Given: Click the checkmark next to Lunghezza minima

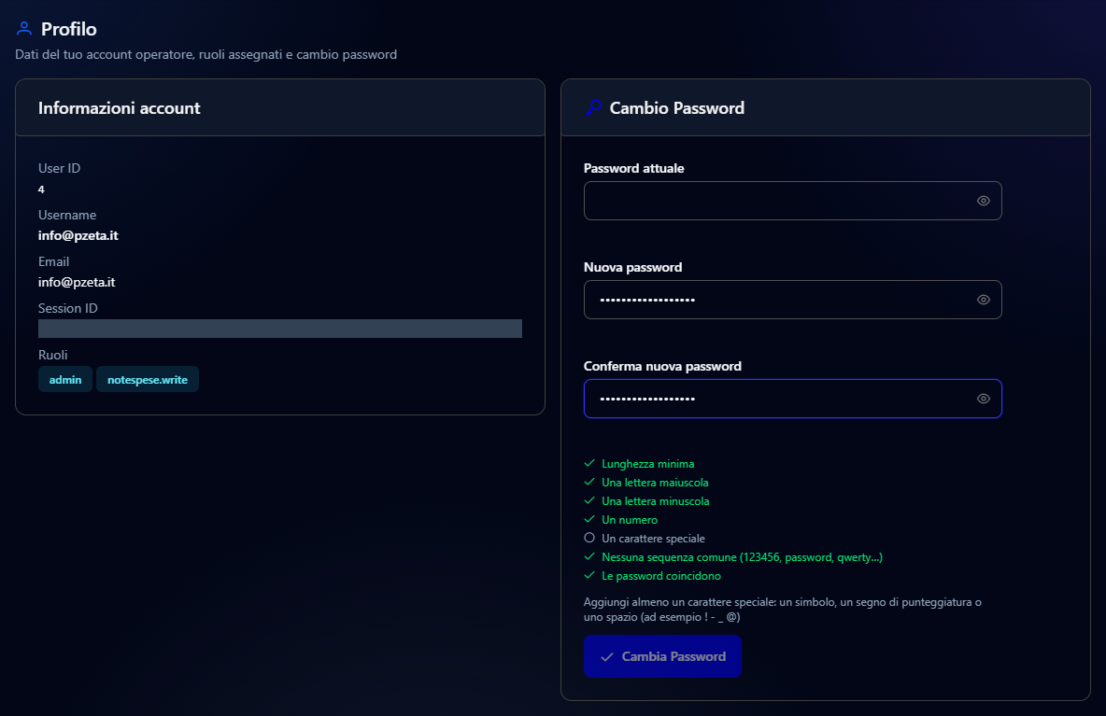Looking at the screenshot, I should click(x=589, y=463).
